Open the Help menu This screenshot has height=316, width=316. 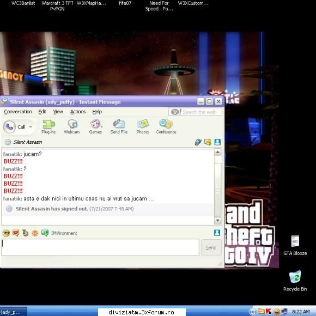[97, 112]
